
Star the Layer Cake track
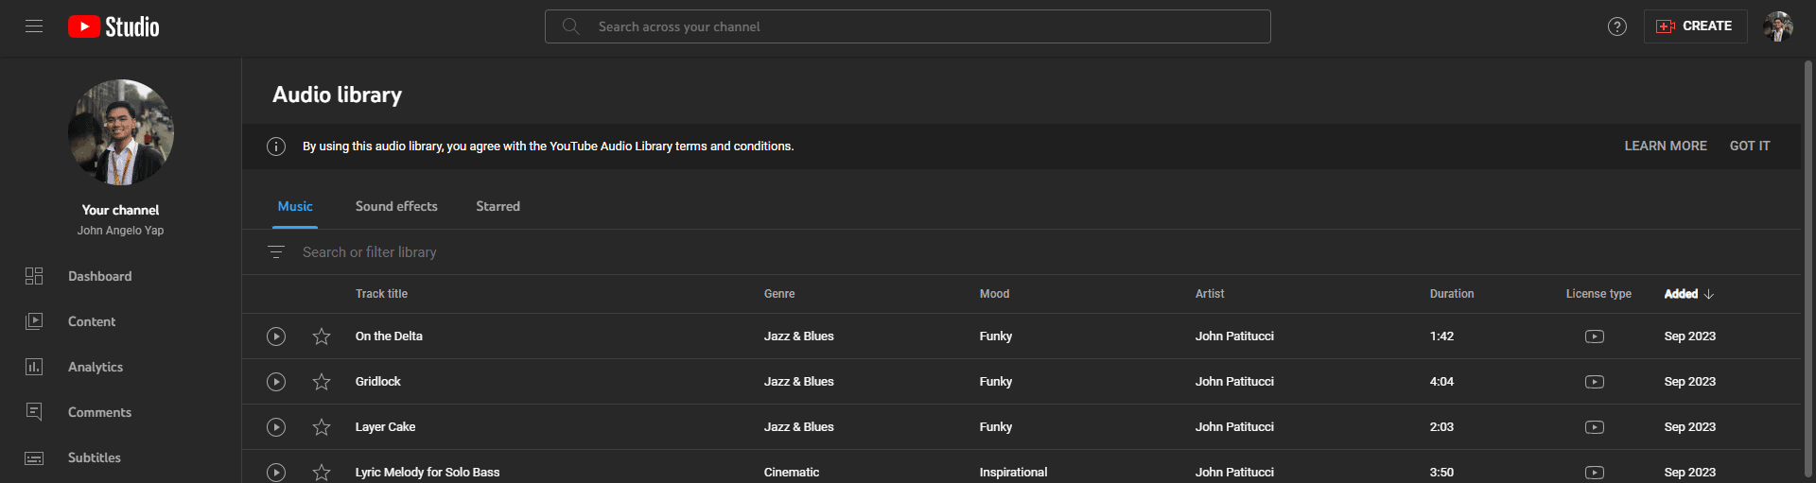click(x=322, y=427)
